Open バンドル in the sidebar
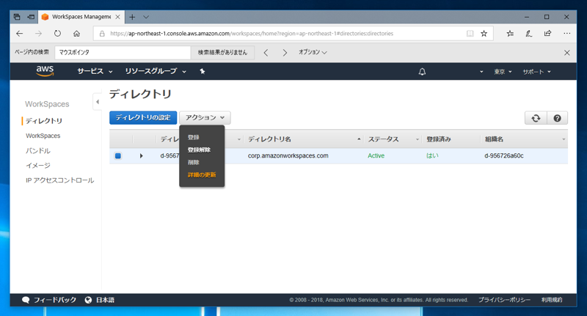Viewport: 587px width, 316px height. 38,151
